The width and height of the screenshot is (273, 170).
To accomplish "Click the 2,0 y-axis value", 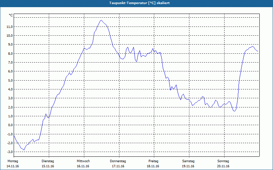I will tap(10, 107).
